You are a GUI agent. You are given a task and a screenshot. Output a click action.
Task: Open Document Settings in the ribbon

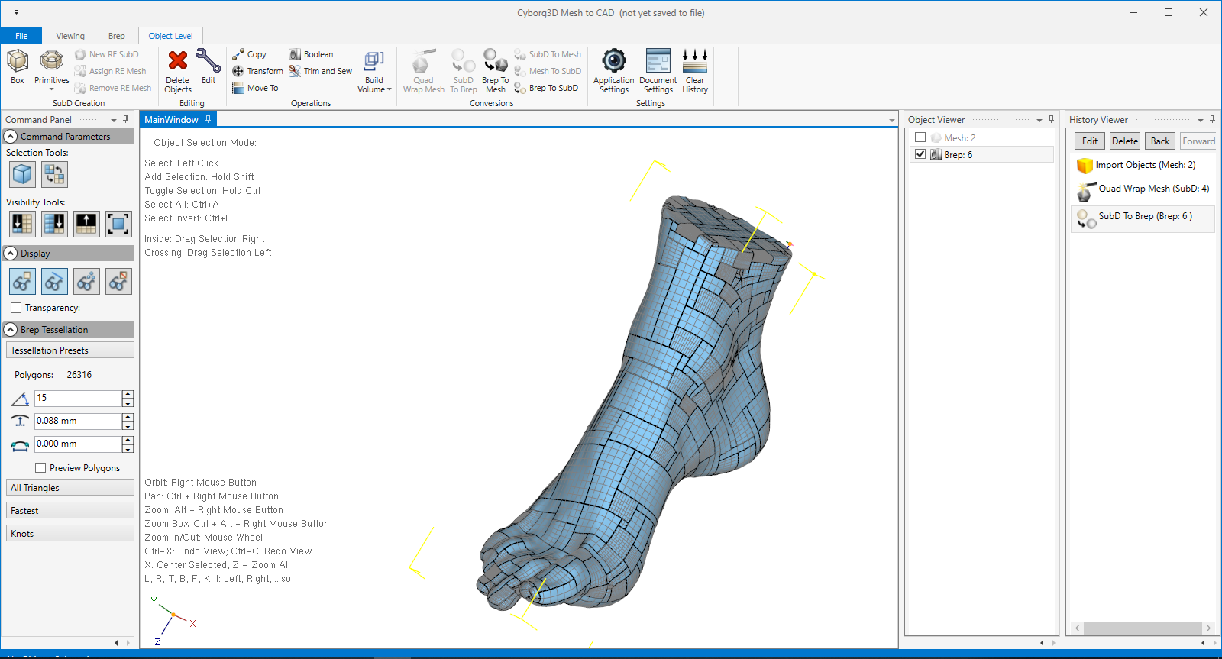(658, 61)
